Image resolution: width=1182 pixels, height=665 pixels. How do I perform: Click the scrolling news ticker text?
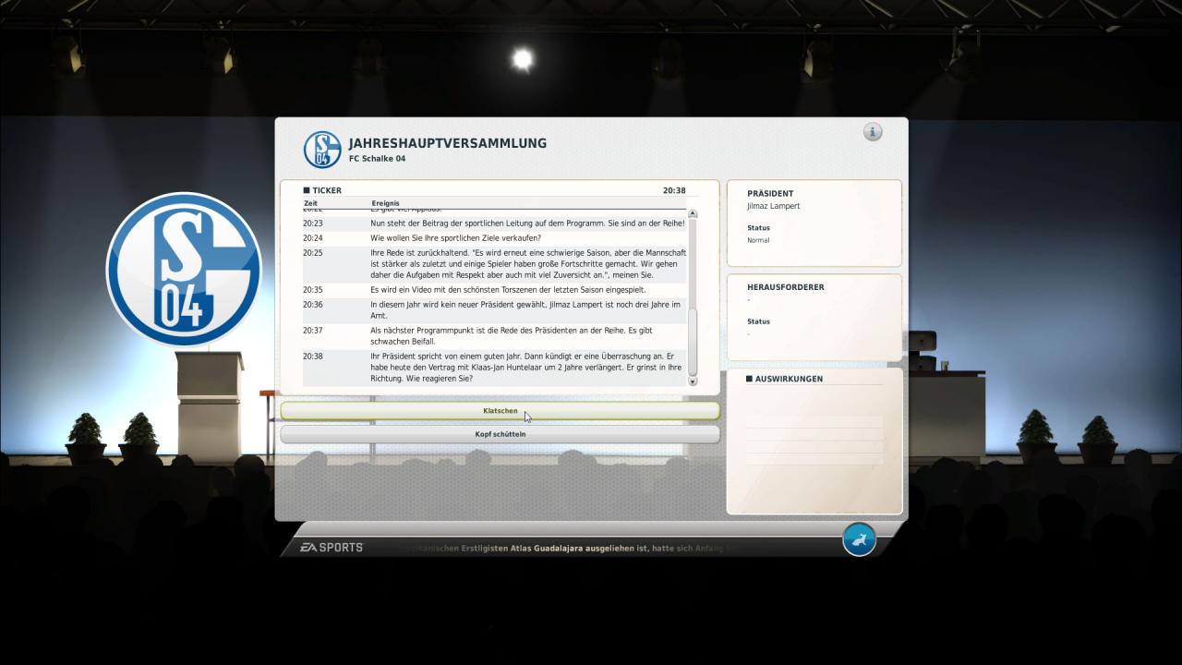click(568, 548)
